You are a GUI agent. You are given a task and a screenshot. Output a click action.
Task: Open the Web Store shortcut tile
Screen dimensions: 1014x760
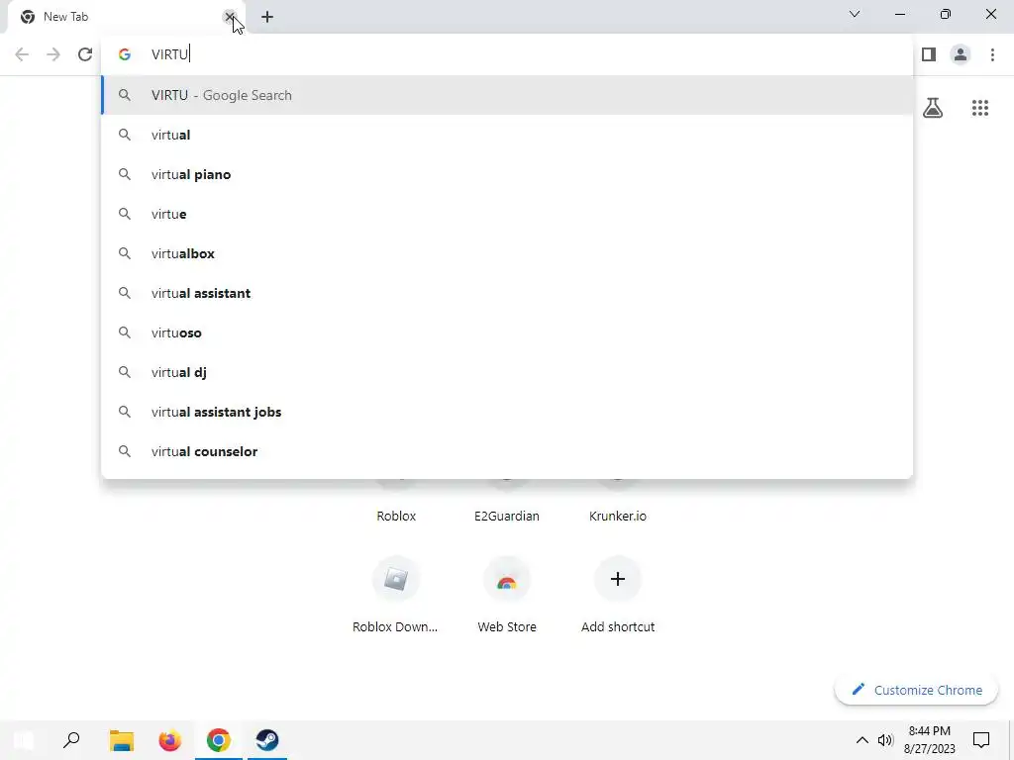(x=507, y=596)
